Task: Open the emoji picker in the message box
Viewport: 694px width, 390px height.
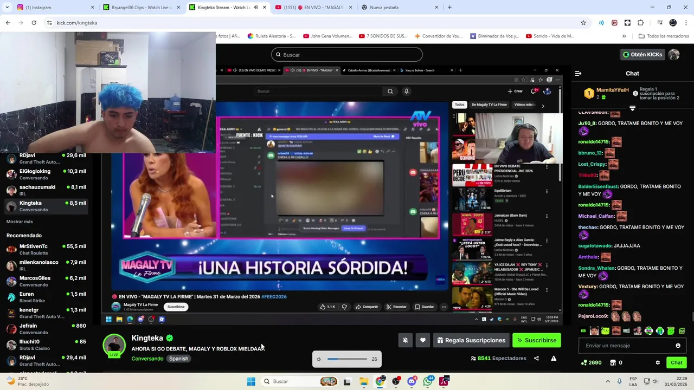Action: [x=678, y=346]
